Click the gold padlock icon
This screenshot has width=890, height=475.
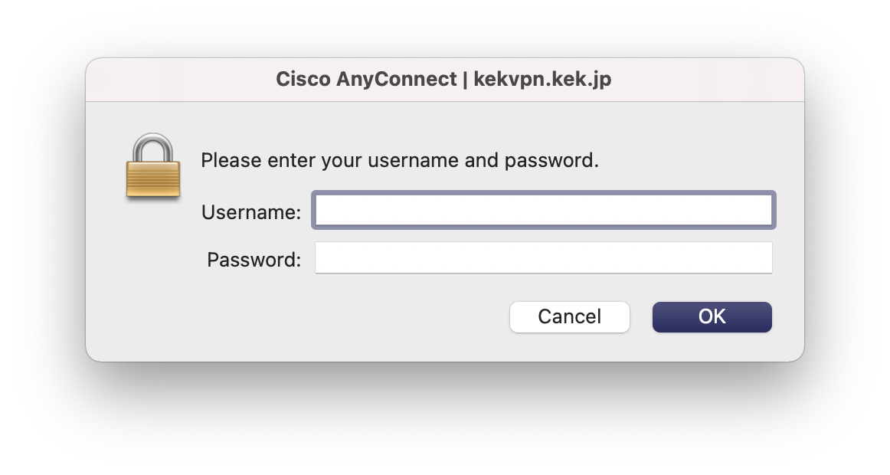(153, 168)
